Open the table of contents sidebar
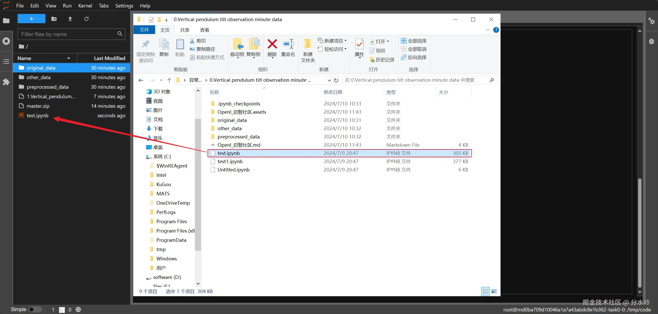This screenshot has height=314, width=658. [6, 61]
